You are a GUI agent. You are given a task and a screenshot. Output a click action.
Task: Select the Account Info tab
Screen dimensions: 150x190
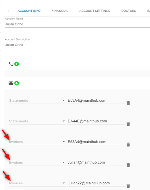29,11
